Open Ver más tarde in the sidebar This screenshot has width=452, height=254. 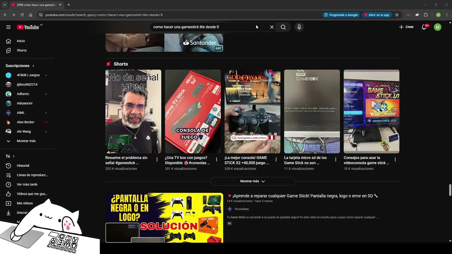coord(27,185)
